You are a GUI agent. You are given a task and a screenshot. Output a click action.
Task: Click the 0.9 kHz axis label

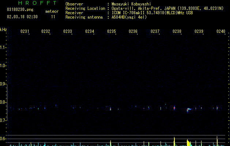[3, 84]
